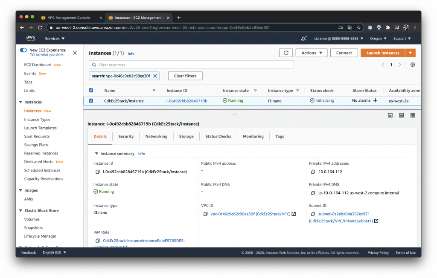Switch to the Networking tab
This screenshot has height=278, width=437.
tap(156, 137)
